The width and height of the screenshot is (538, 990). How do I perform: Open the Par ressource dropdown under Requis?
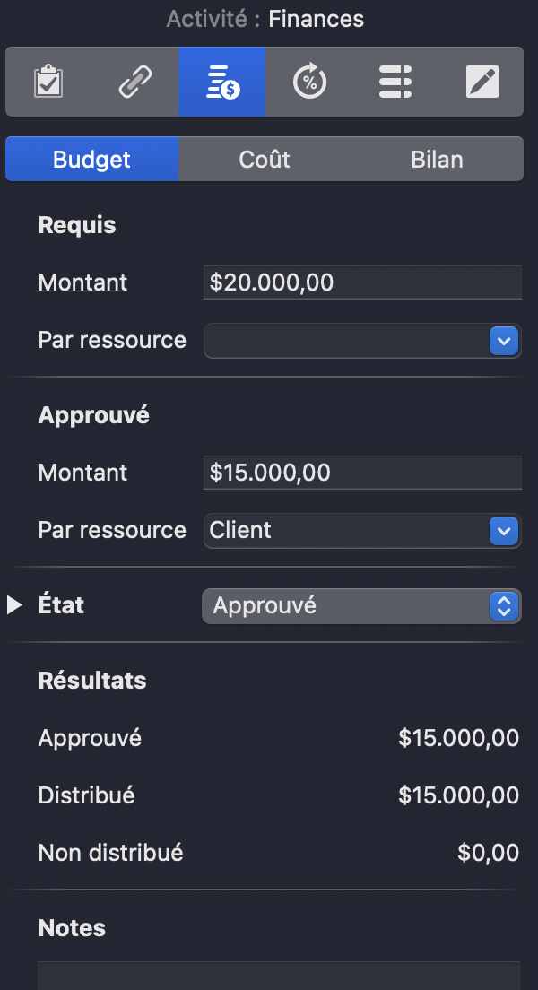tap(359, 341)
